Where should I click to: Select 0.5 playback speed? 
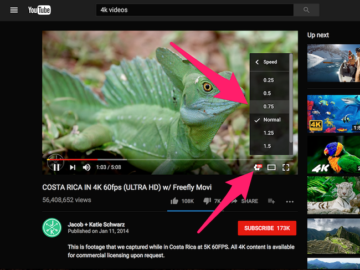[x=270, y=93]
